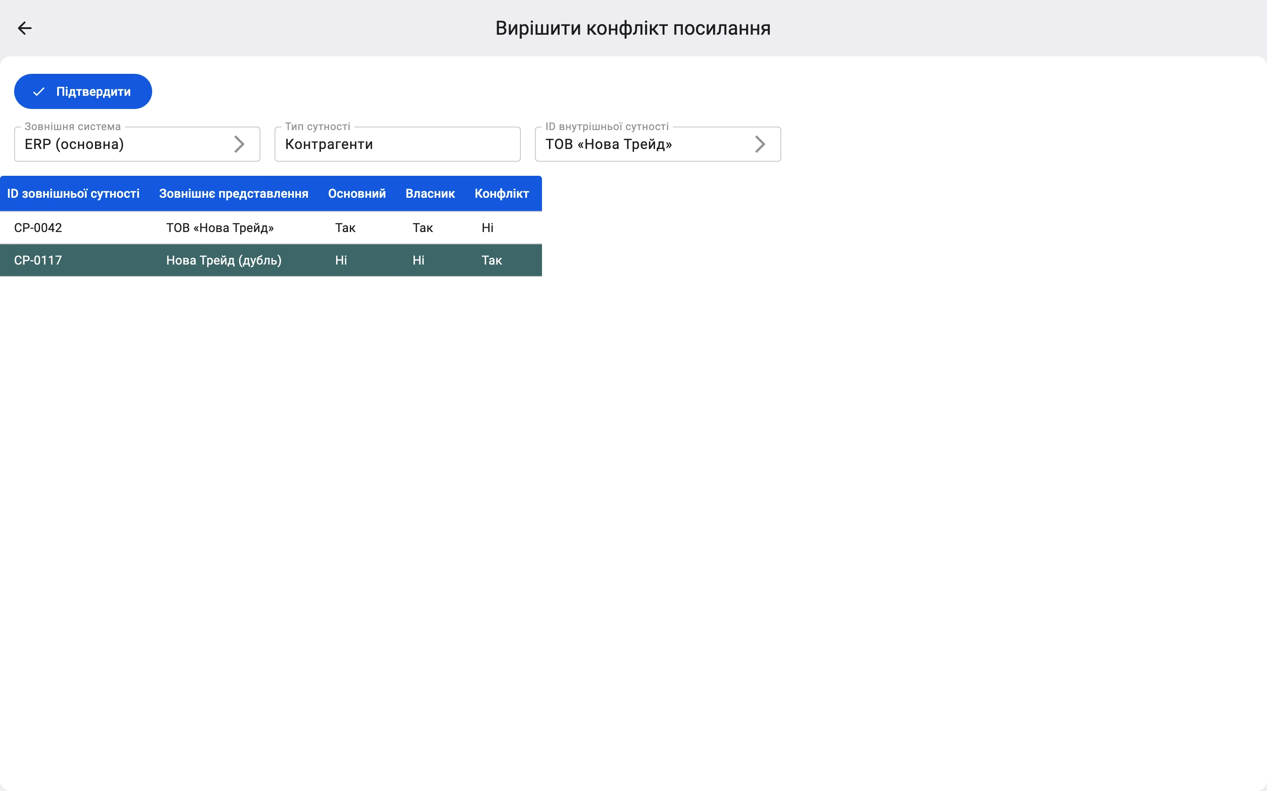The width and height of the screenshot is (1267, 791).
Task: Click the ТОВ «Нова Трейд» cell in the CP-0042 row
Action: [220, 228]
